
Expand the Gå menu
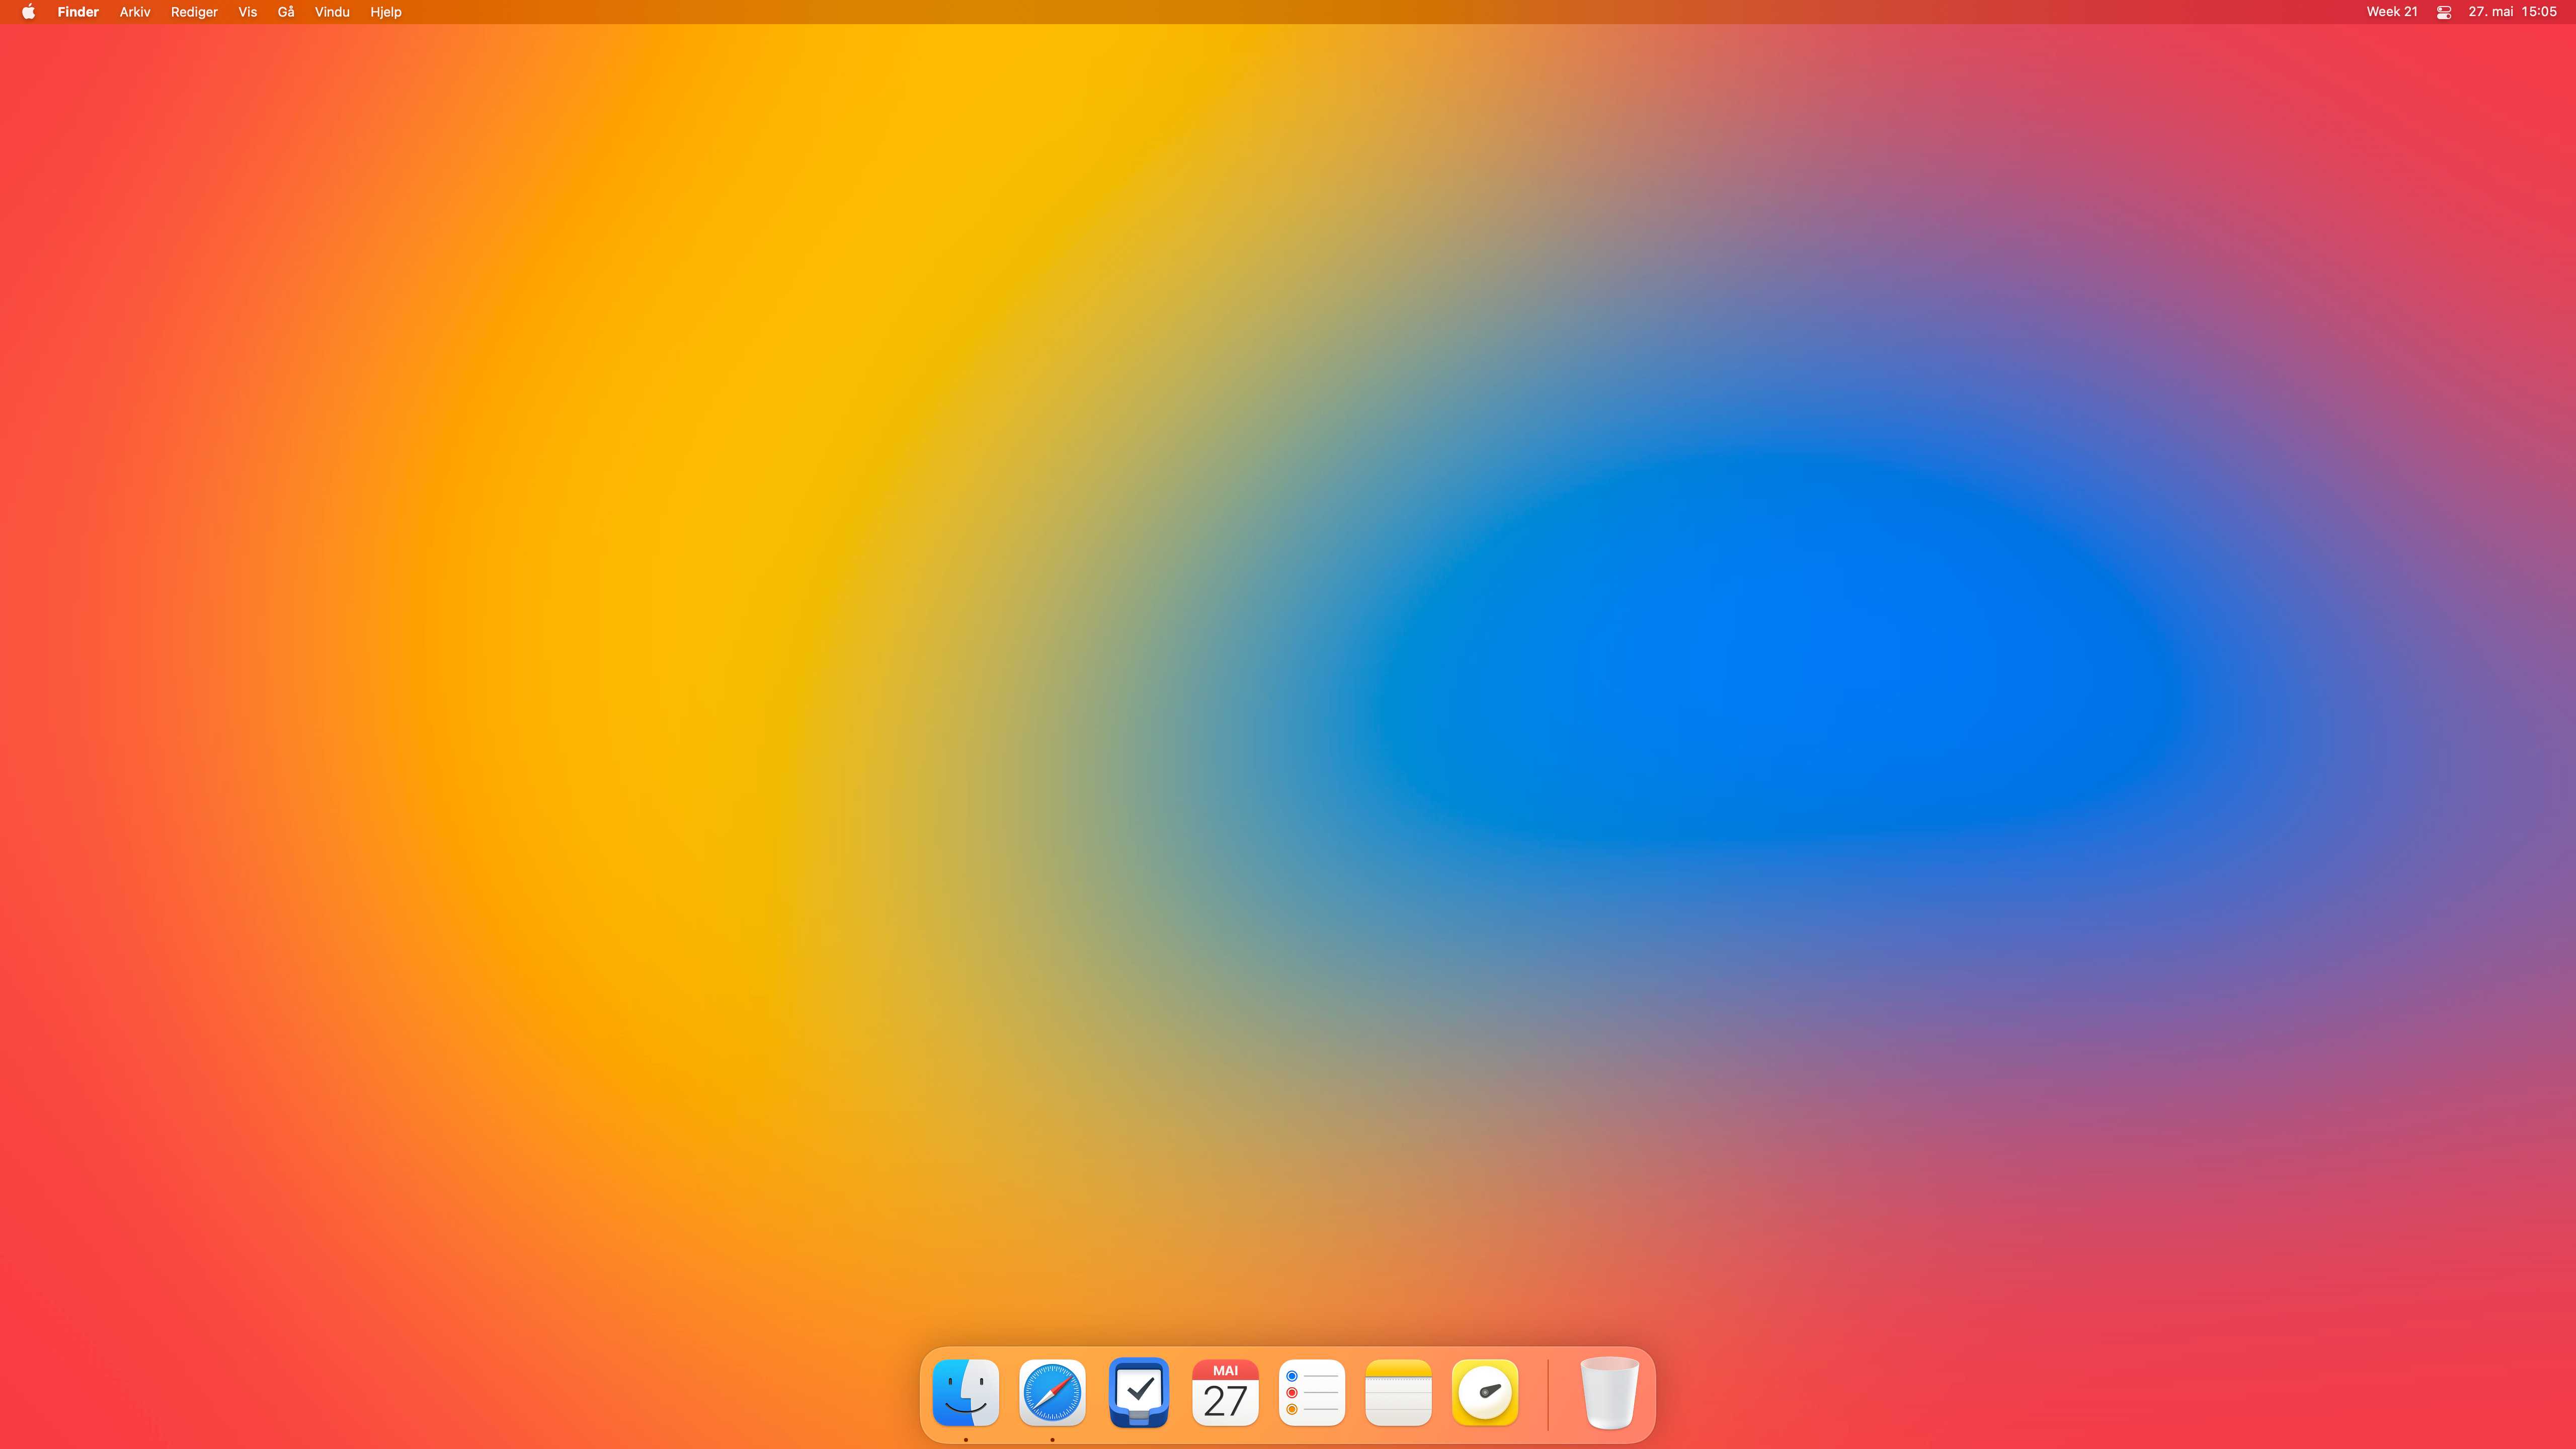pos(286,12)
